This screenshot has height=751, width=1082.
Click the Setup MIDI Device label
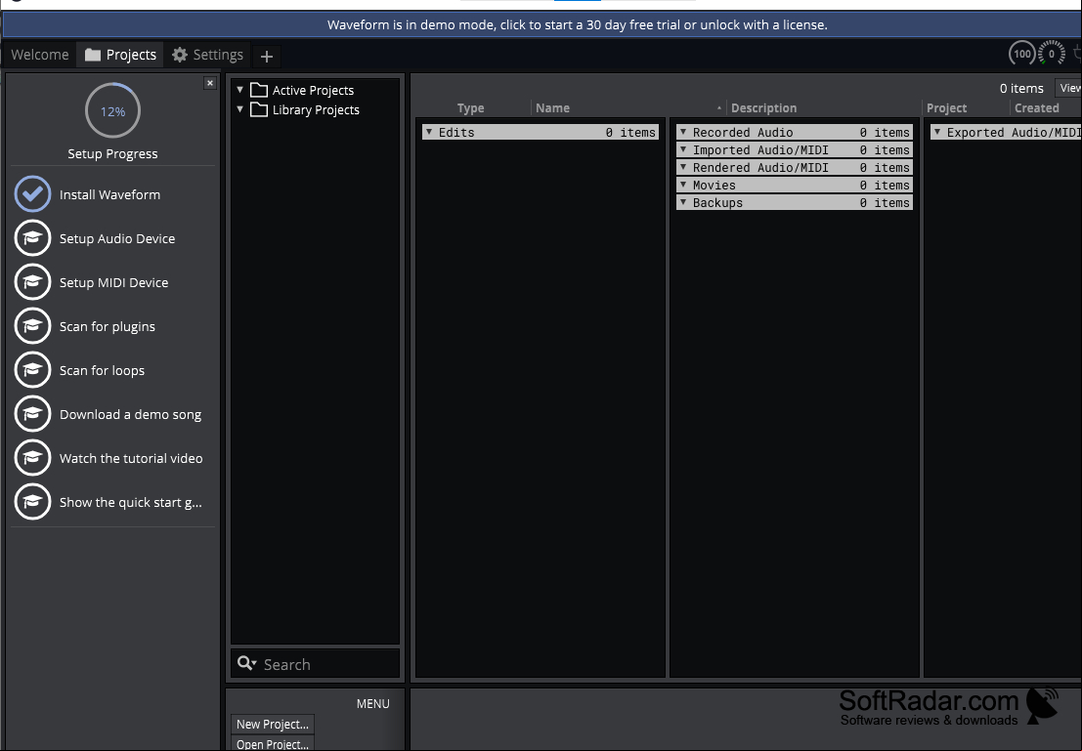113,283
